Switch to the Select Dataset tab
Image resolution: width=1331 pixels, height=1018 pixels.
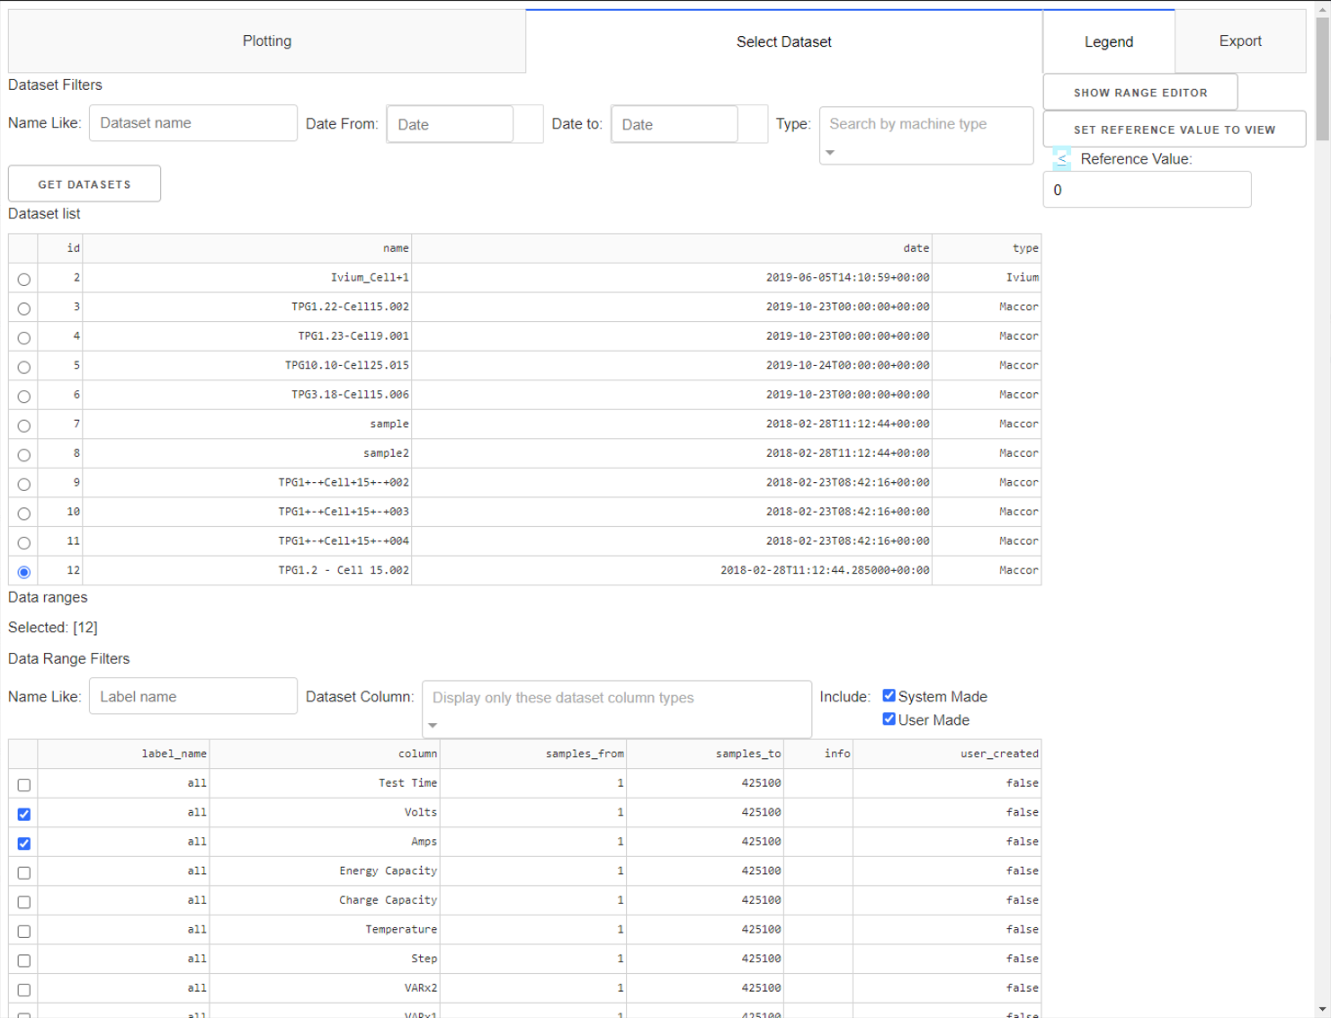pyautogui.click(x=784, y=41)
